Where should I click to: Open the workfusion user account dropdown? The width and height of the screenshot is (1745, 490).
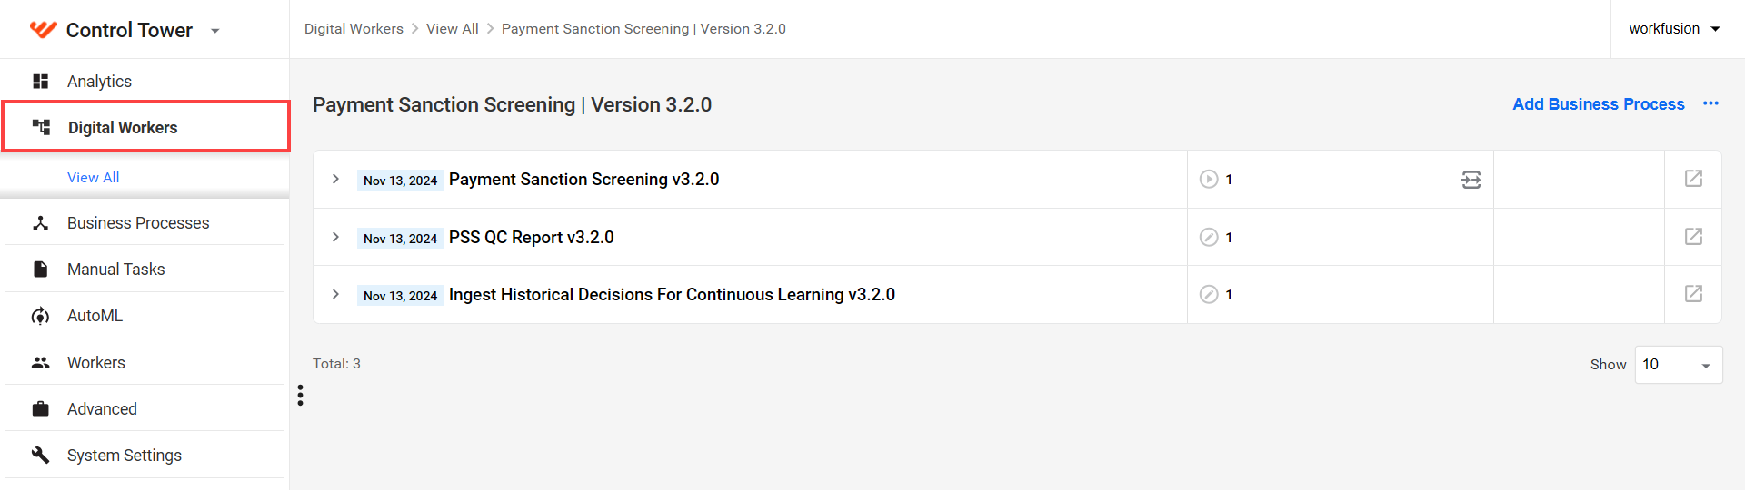click(x=1674, y=29)
